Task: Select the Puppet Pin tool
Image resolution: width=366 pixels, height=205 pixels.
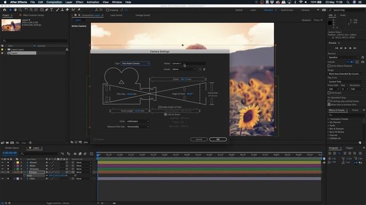Action: (x=79, y=10)
